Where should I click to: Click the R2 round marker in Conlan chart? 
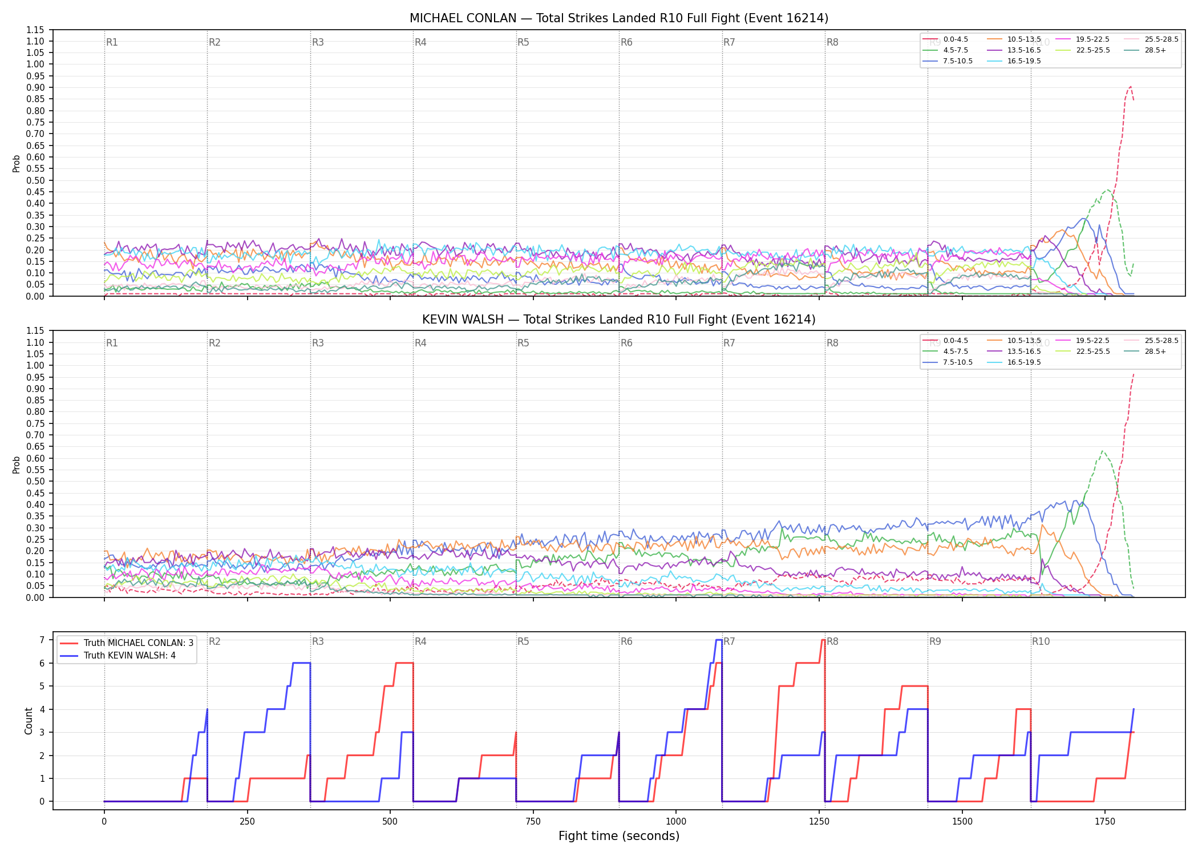(x=214, y=42)
